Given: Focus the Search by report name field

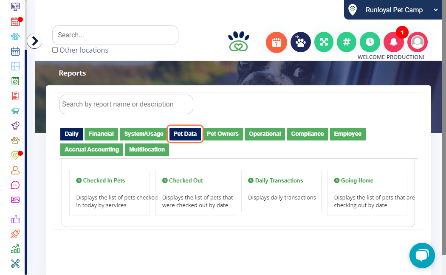Looking at the screenshot, I should [126, 104].
